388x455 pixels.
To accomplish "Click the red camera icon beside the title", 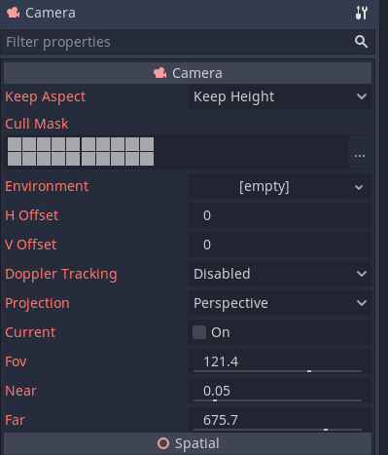I will point(14,13).
